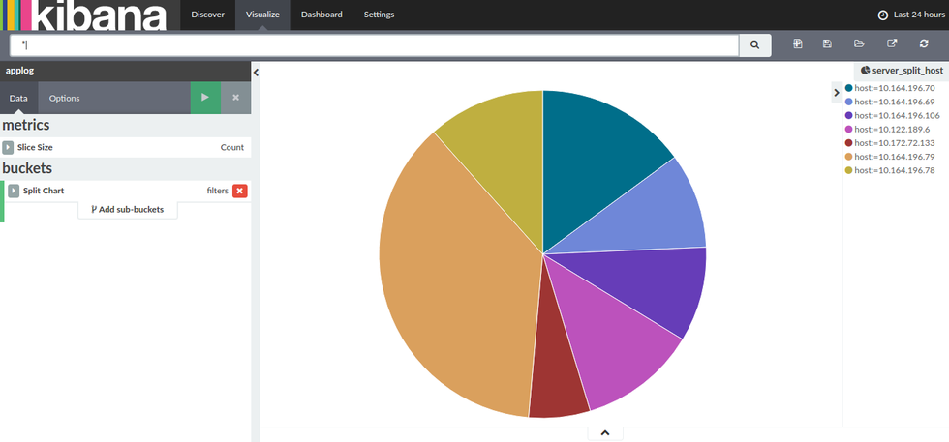Apply changes with green play button

pos(205,98)
